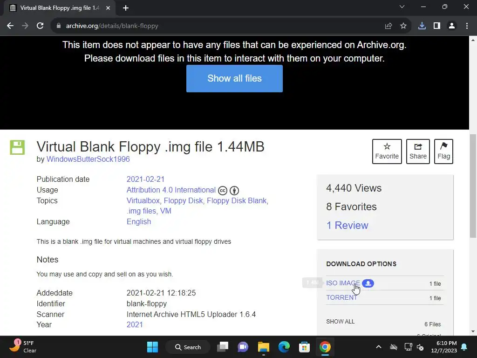Viewport: 477px width, 358px height.
Task: Click the scrollbar up arrow
Action: pyautogui.click(x=473, y=40)
